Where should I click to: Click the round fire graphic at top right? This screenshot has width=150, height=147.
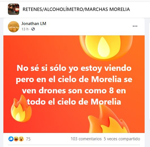coord(106,48)
